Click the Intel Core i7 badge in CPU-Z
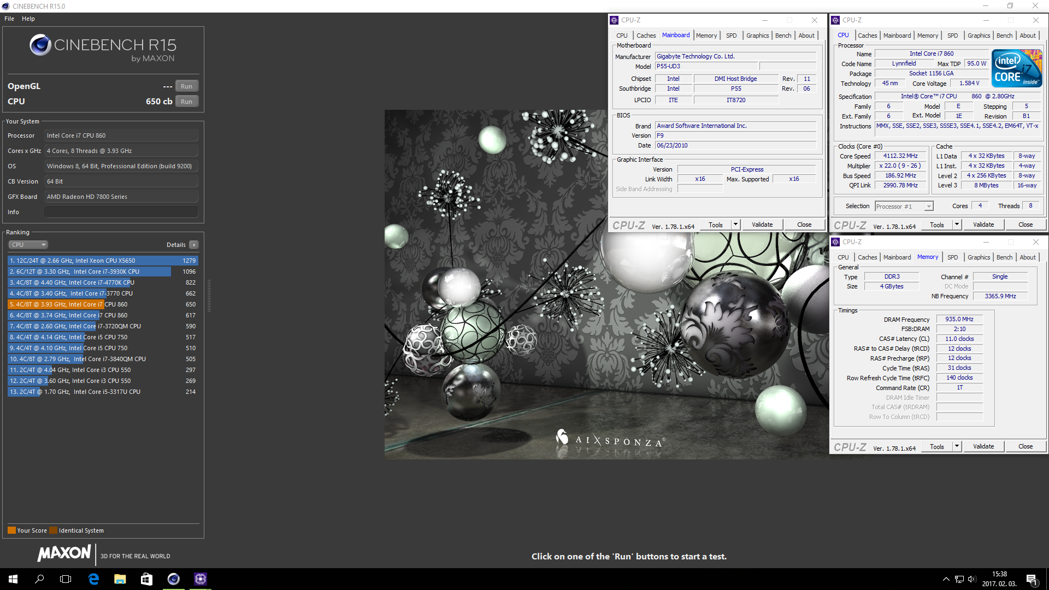Image resolution: width=1049 pixels, height=590 pixels. (1017, 68)
